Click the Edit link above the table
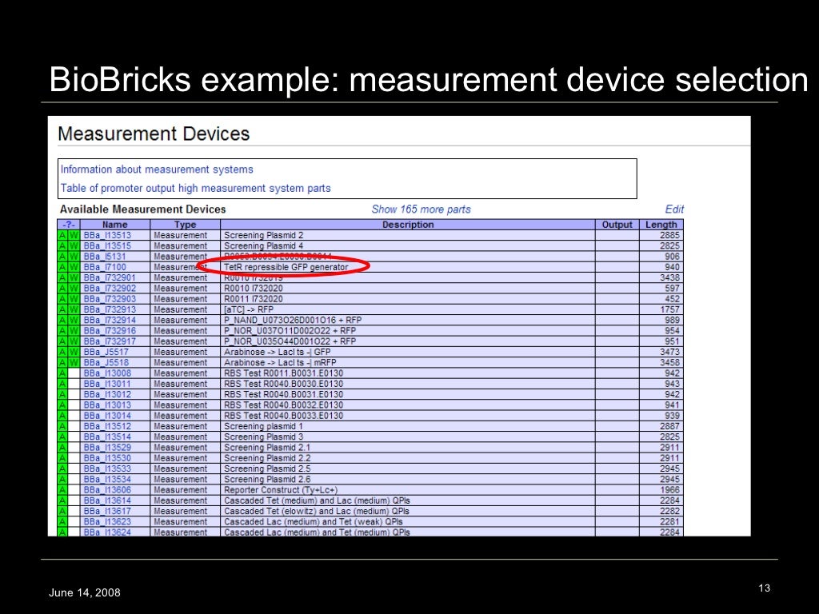The width and height of the screenshot is (819, 614). tap(674, 209)
